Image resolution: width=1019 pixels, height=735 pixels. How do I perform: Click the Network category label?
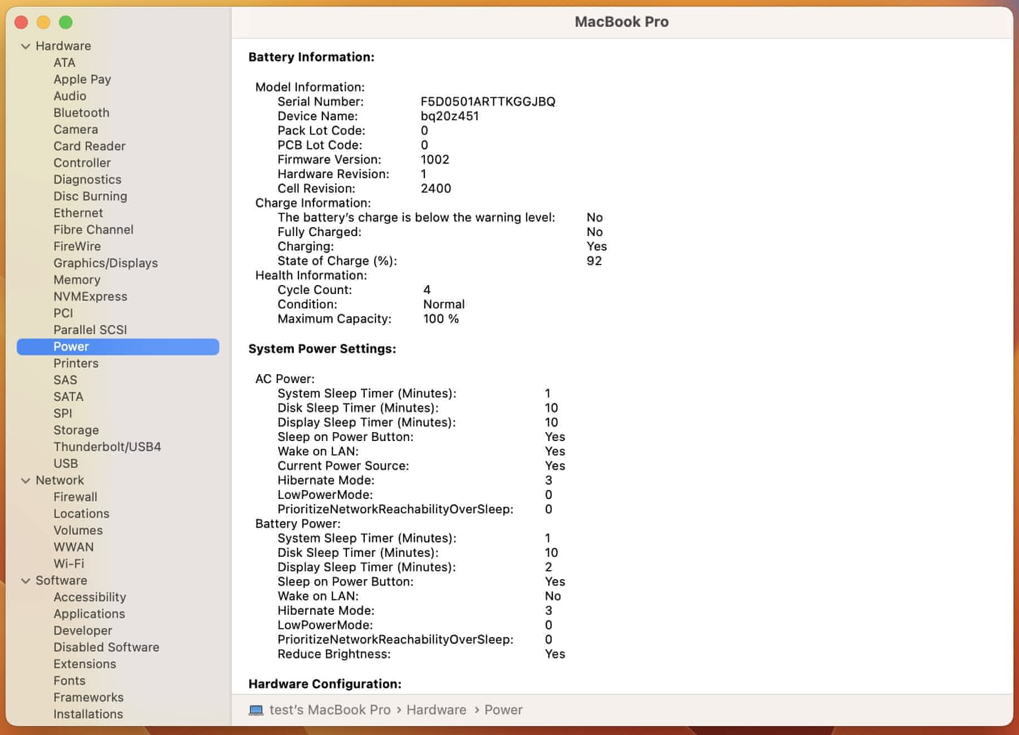click(x=60, y=480)
